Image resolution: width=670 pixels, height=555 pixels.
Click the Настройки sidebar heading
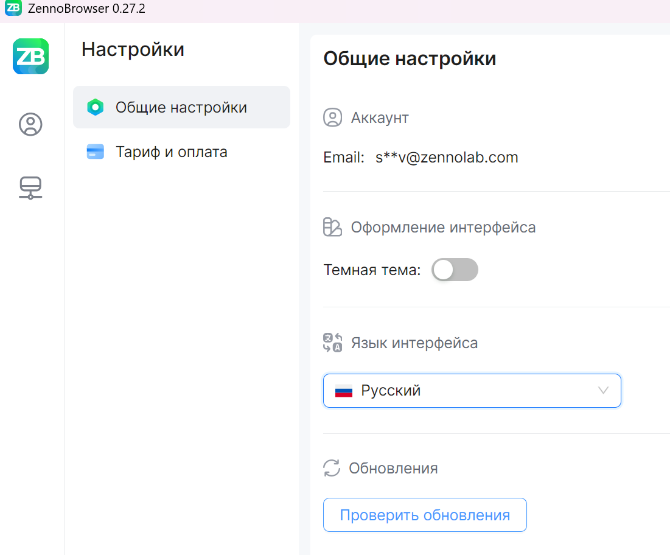133,49
